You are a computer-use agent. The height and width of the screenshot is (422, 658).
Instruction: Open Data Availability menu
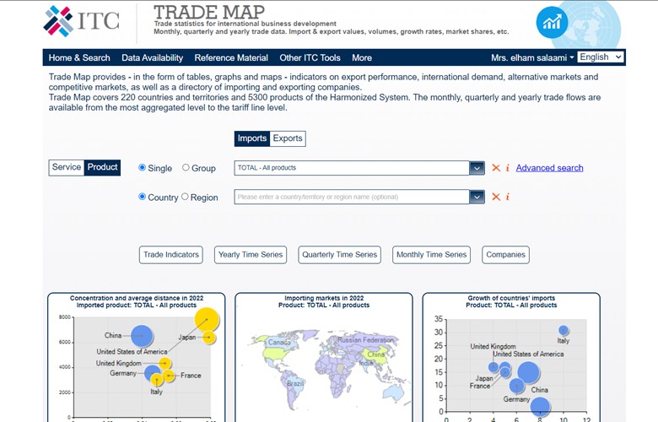(153, 58)
